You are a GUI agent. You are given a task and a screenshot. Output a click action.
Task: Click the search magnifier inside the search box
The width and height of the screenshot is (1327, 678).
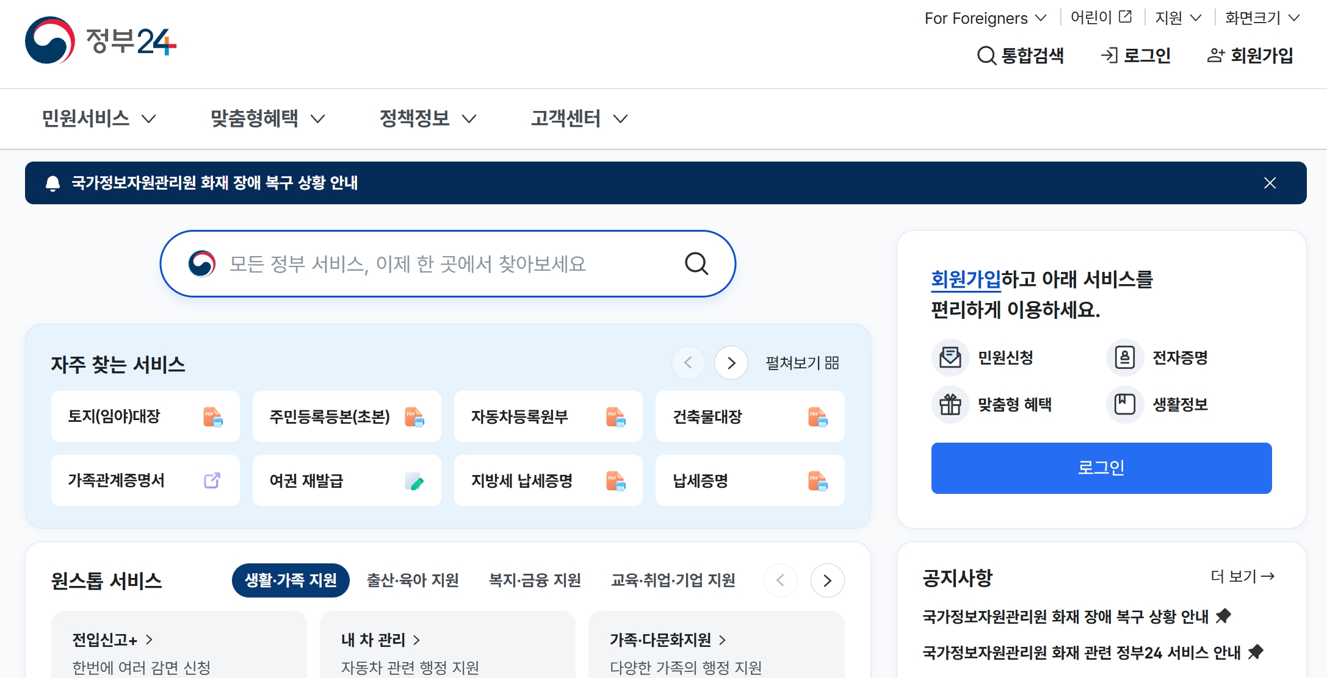coord(696,263)
